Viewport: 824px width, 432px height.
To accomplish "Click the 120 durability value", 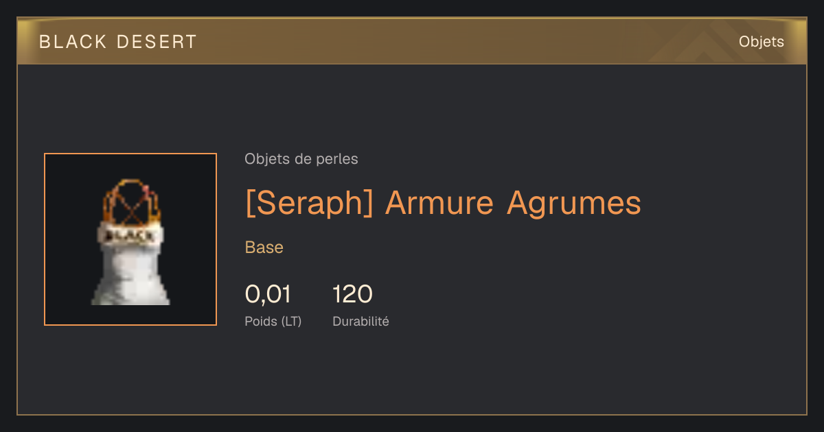I will click(352, 294).
